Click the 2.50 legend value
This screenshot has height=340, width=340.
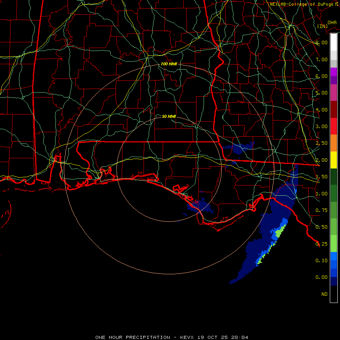321,143
